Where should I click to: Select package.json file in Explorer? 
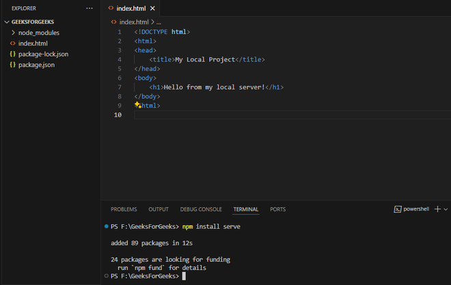coord(36,65)
